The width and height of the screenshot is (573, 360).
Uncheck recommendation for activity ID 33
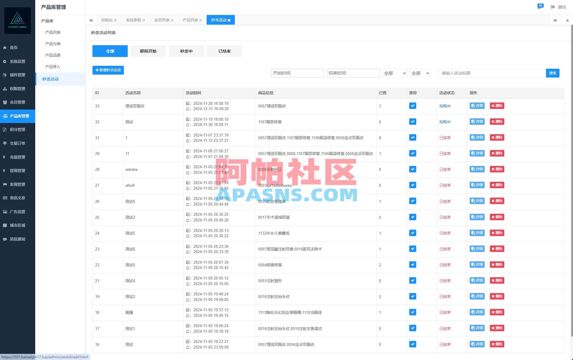412,106
